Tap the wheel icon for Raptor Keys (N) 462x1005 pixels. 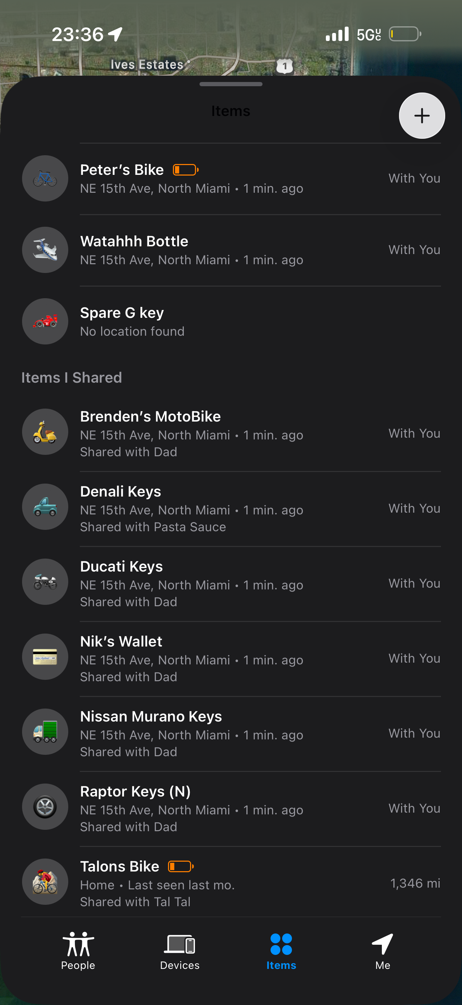tap(45, 806)
